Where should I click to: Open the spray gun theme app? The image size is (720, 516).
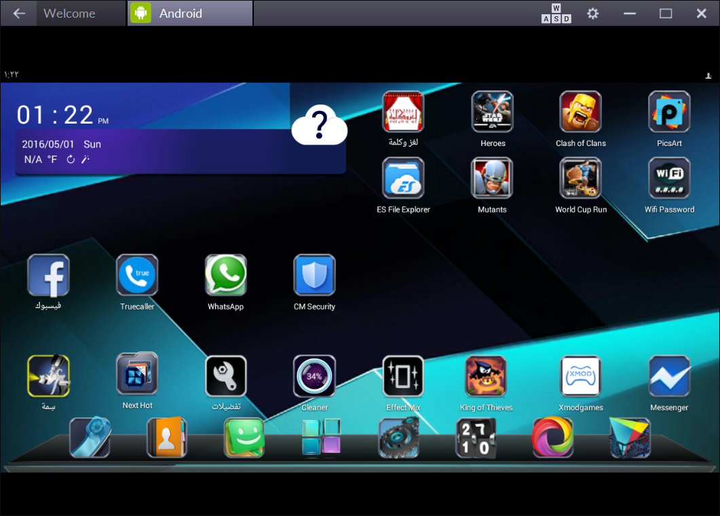(x=48, y=376)
